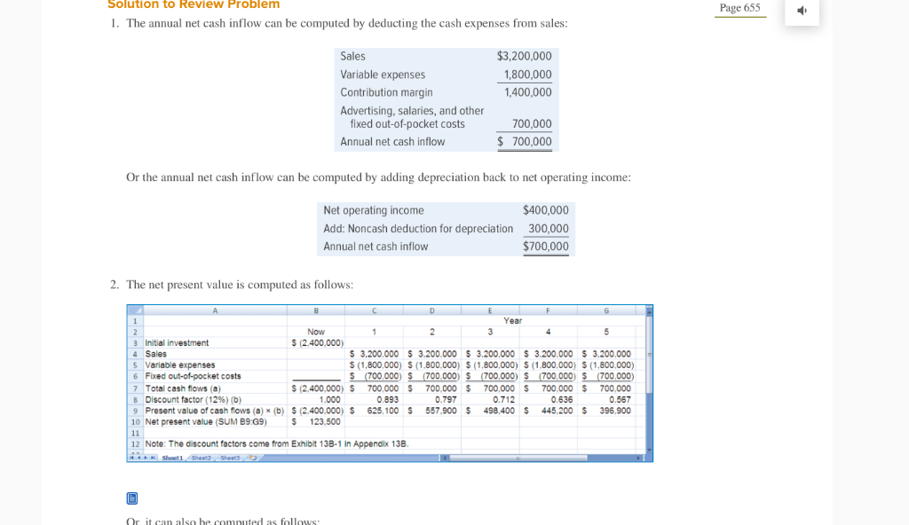Viewport: 909px width, 525px height.
Task: Click the note about Exhibit 13B-1 discount factors
Action: 277,444
